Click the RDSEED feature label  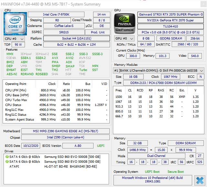pyautogui.click(x=42, y=74)
